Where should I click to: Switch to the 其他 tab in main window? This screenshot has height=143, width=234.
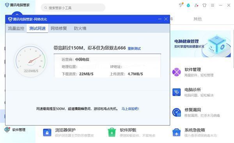(x=197, y=19)
